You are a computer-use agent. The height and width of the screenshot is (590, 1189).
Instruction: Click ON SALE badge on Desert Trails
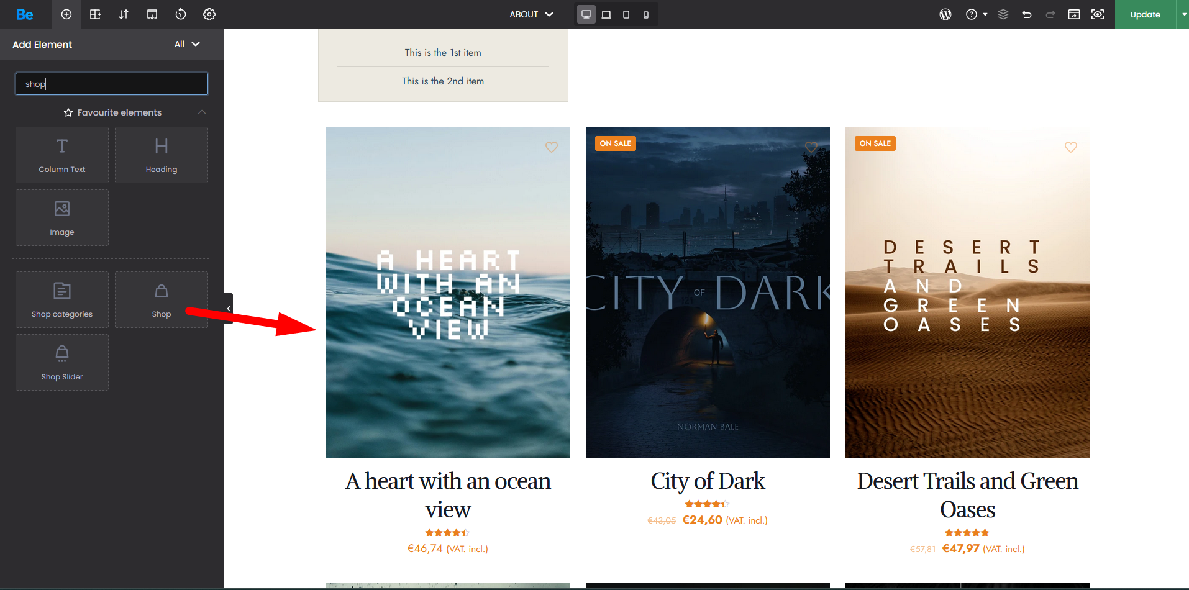pos(875,143)
